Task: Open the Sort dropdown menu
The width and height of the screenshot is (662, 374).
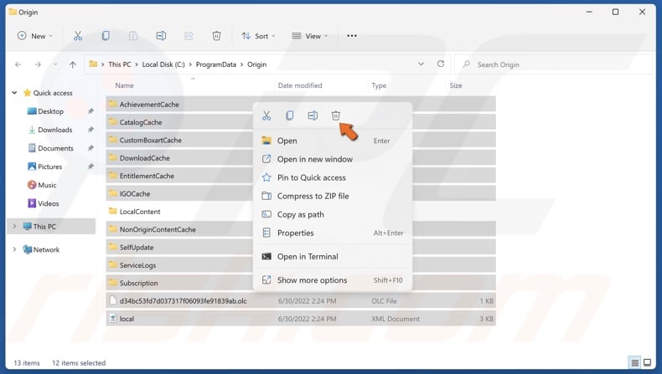Action: [x=258, y=36]
